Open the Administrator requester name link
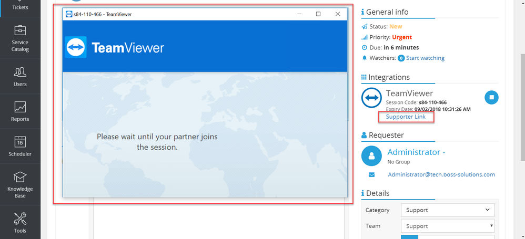This screenshot has width=525, height=239. click(416, 152)
